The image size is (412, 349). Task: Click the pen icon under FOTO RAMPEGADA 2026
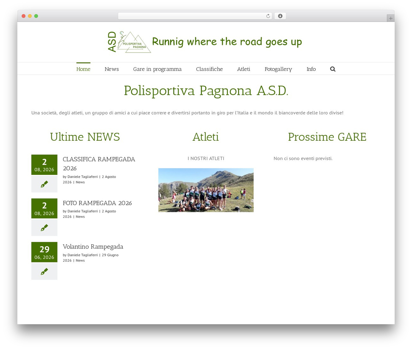[x=44, y=228]
